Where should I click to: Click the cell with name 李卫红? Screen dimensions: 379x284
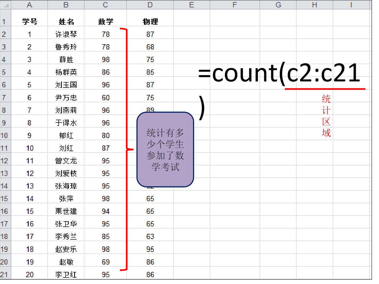[66, 274]
